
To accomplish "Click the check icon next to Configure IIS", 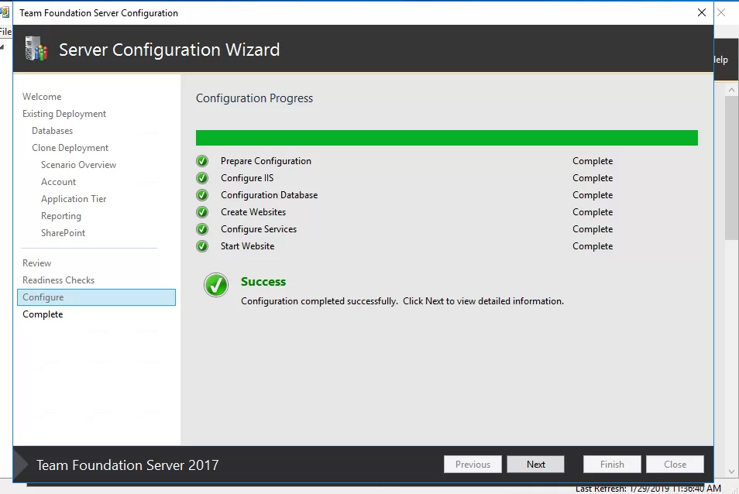I will (x=202, y=178).
